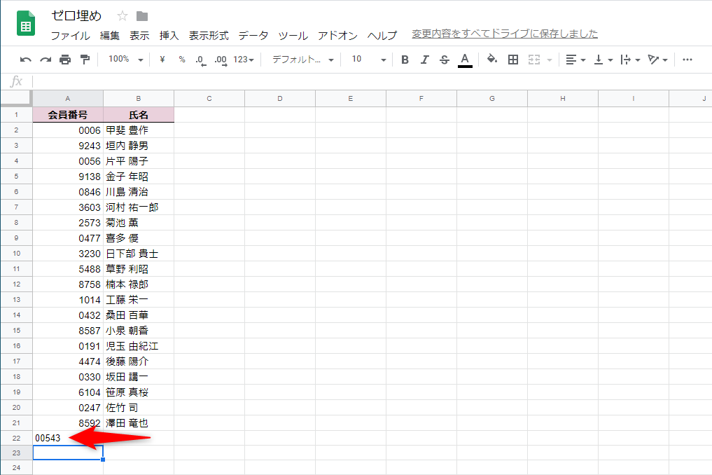Select the cell containing 1014

tap(68, 300)
